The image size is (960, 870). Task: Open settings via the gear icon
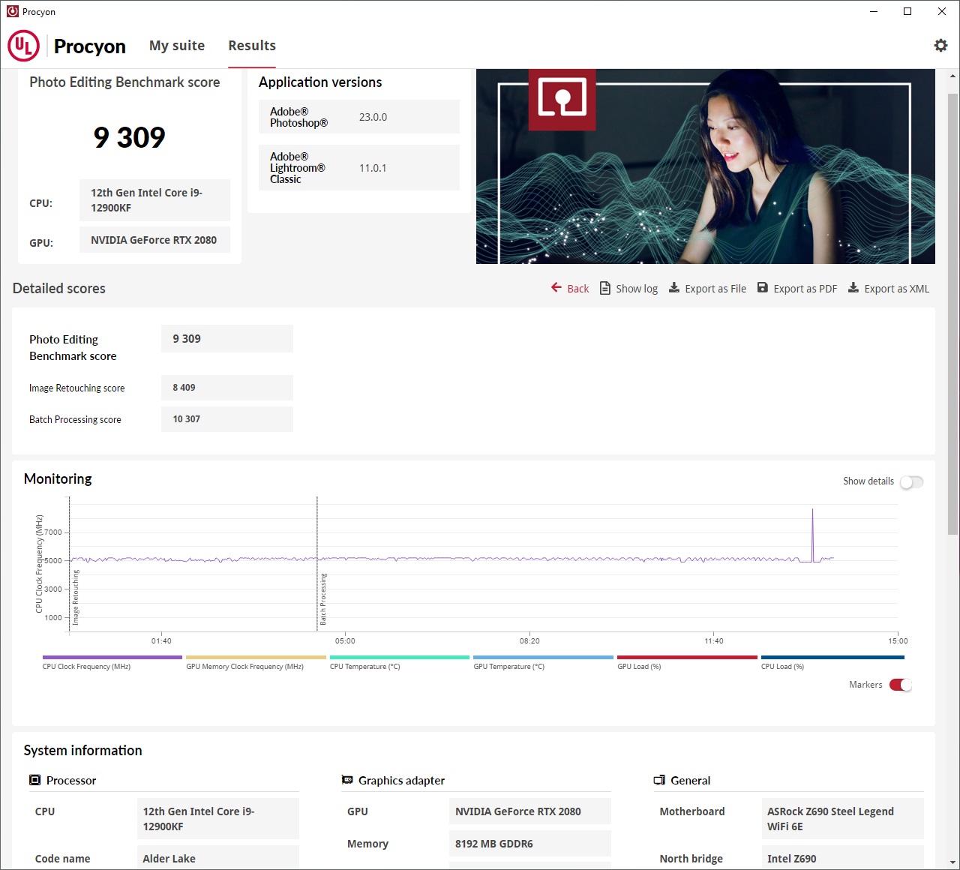point(940,46)
